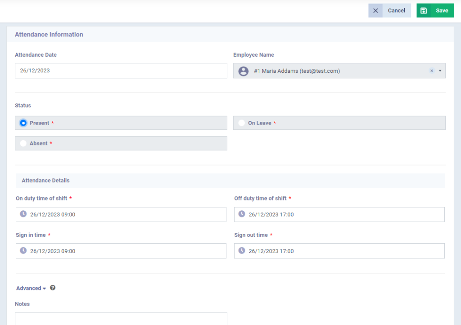Click clock icon in Sign out time field

tap(242, 251)
